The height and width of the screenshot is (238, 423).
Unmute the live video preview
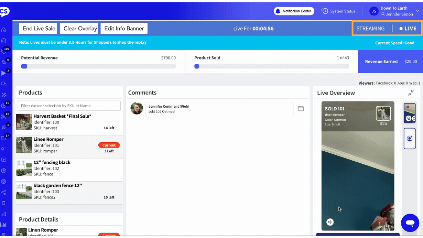[x=330, y=222]
